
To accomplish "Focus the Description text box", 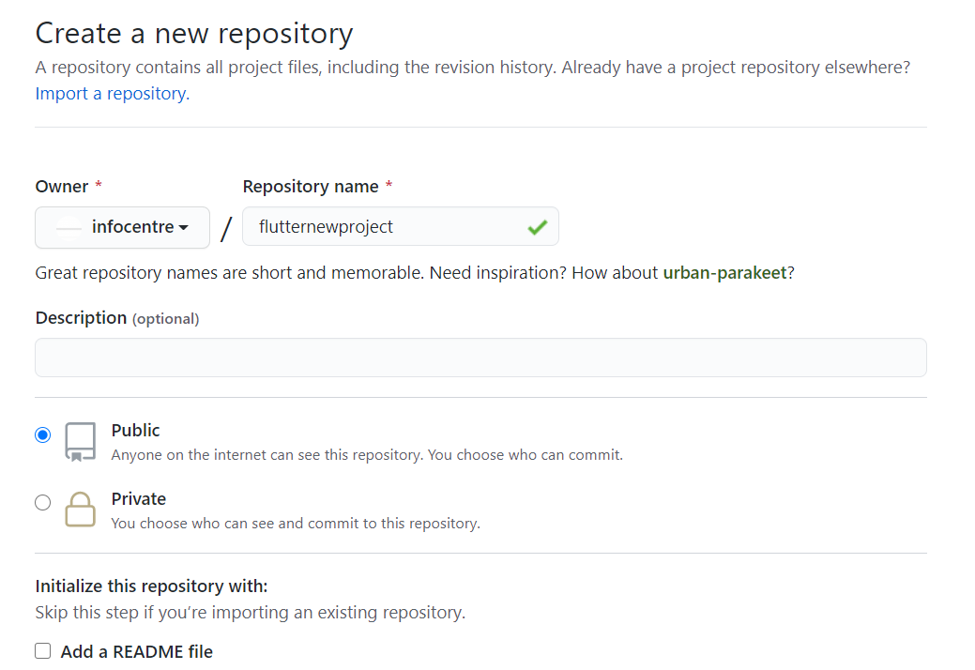I will pos(480,358).
